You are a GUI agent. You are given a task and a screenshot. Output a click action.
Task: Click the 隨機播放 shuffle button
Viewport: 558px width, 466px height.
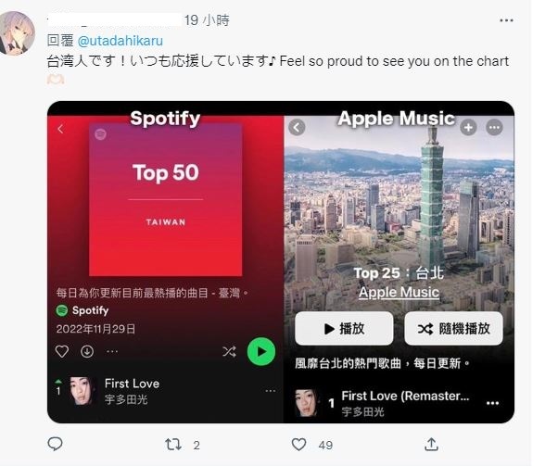tap(454, 328)
